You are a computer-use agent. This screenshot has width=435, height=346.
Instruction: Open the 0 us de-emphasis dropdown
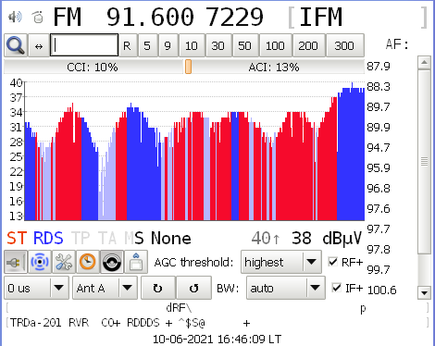click(36, 288)
